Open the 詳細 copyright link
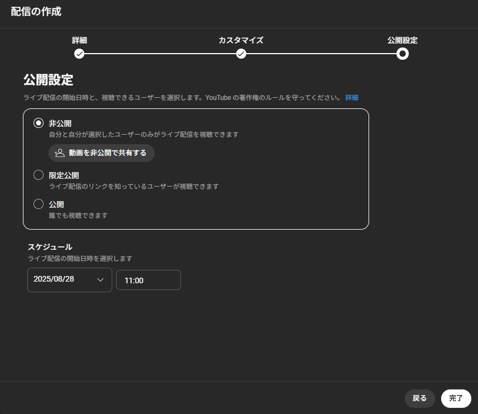The width and height of the screenshot is (478, 414). tap(351, 98)
